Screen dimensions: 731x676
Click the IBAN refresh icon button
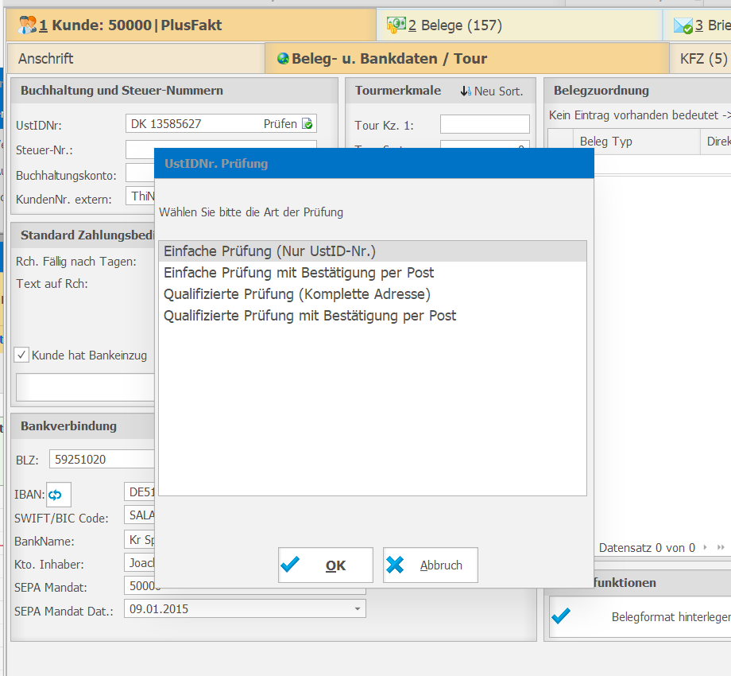point(59,495)
